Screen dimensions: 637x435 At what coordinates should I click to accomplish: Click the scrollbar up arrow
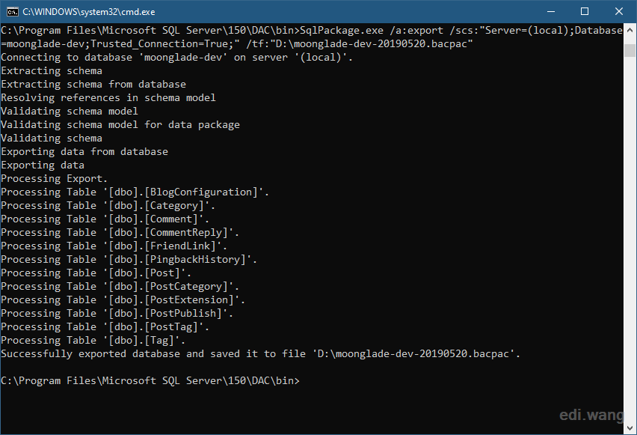click(630, 30)
